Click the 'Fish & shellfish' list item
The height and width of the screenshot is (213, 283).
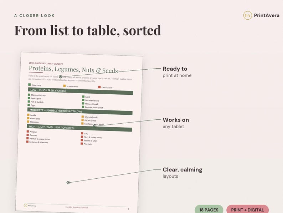point(36,102)
